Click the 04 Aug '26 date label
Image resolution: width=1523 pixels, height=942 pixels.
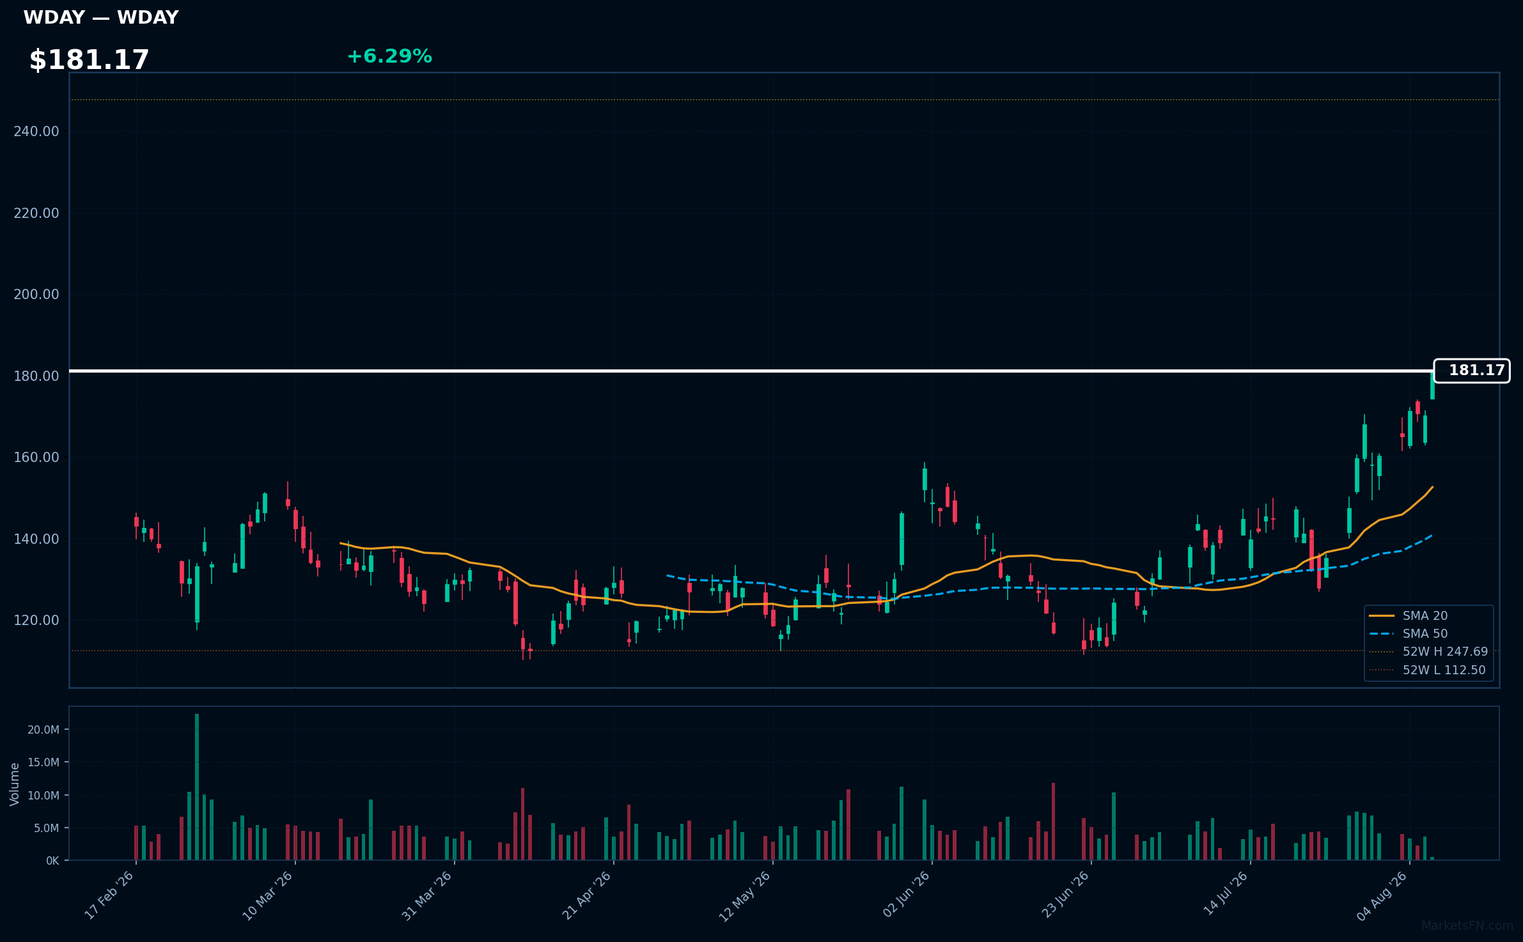[x=1382, y=895]
